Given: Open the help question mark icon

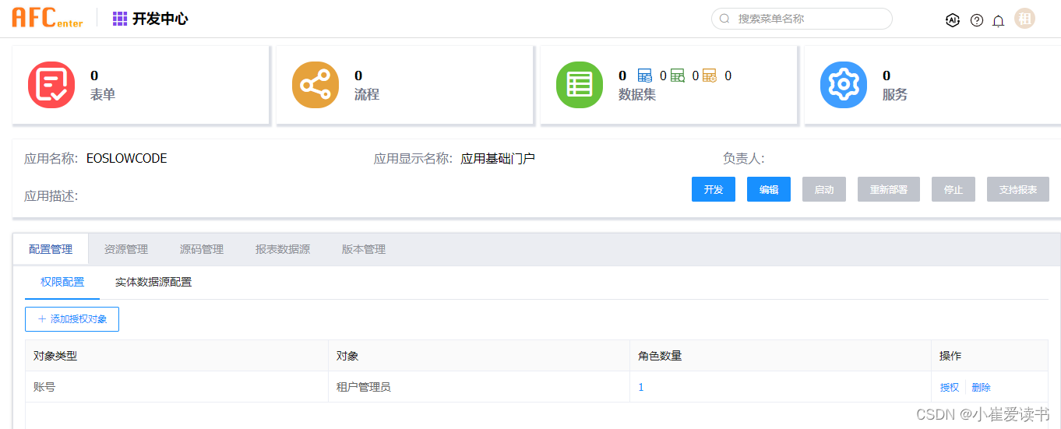Looking at the screenshot, I should [x=977, y=20].
